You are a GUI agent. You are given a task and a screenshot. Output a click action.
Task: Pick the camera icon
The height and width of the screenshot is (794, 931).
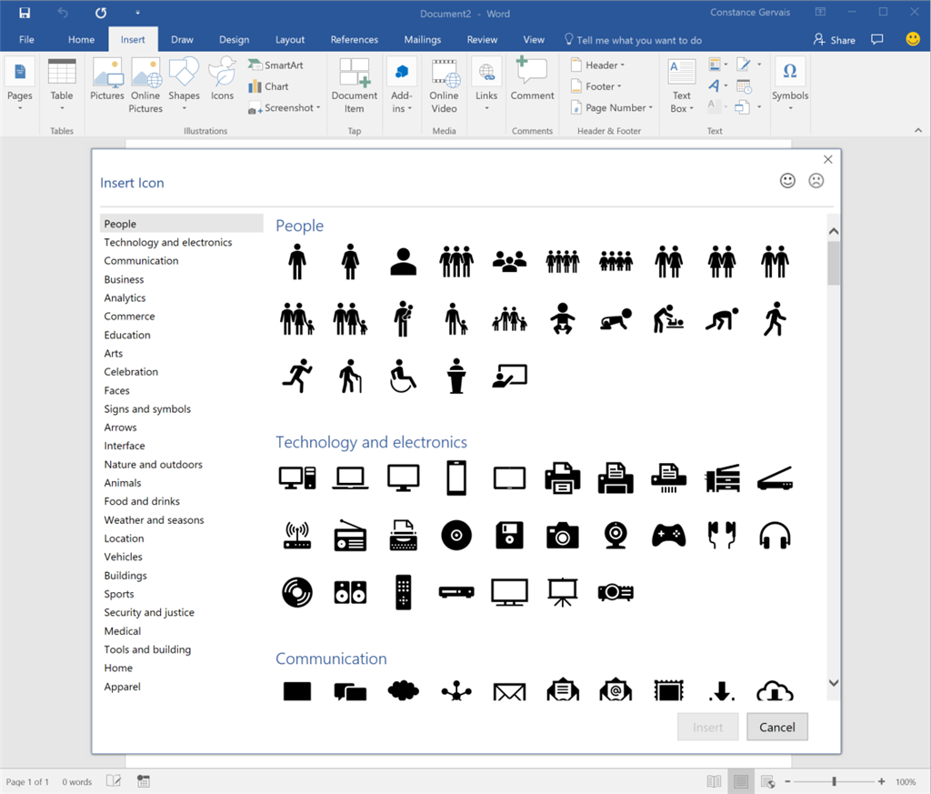[x=562, y=536]
